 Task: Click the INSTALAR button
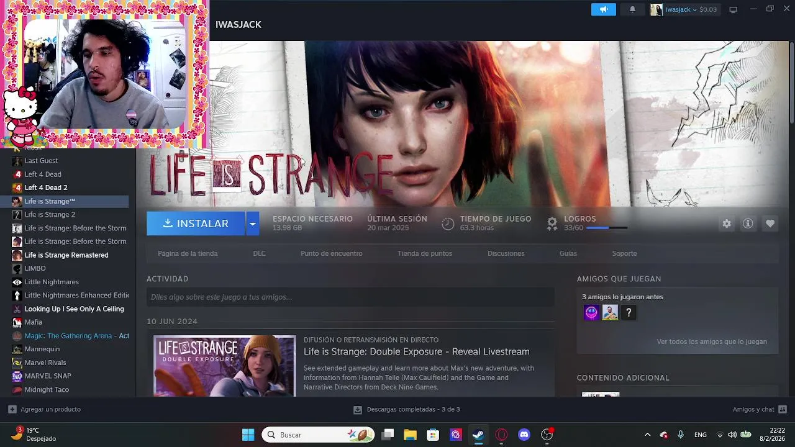coord(196,223)
